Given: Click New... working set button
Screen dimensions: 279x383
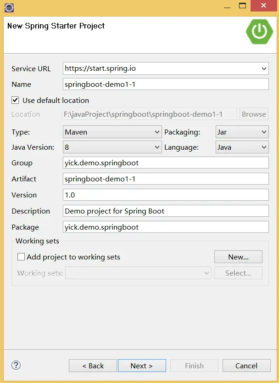Looking at the screenshot, I should point(238,257).
